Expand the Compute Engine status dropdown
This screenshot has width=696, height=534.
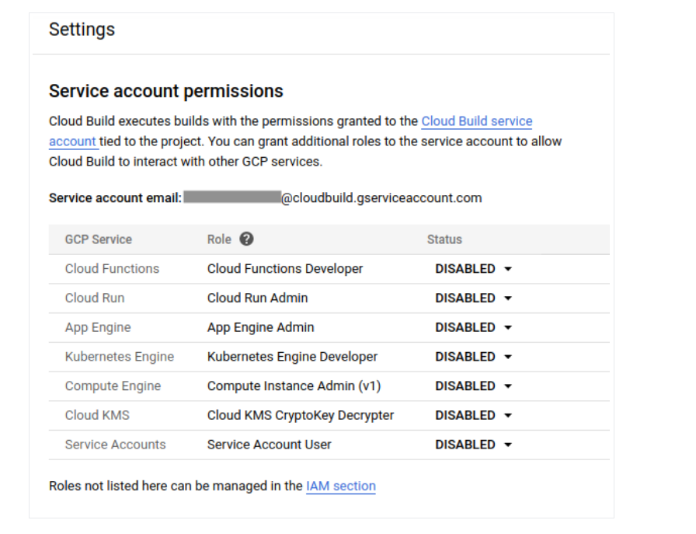pos(473,386)
